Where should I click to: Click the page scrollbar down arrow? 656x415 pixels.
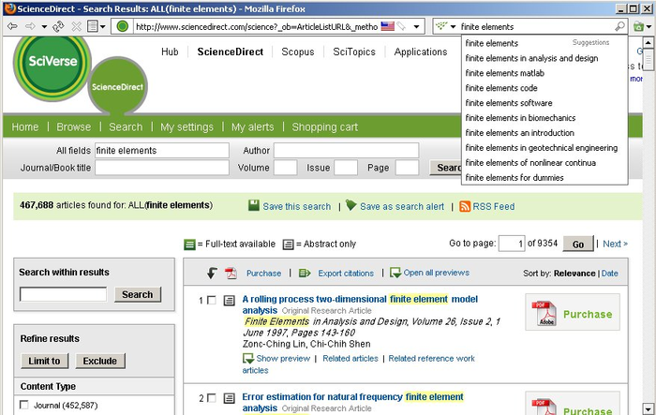pyautogui.click(x=649, y=408)
